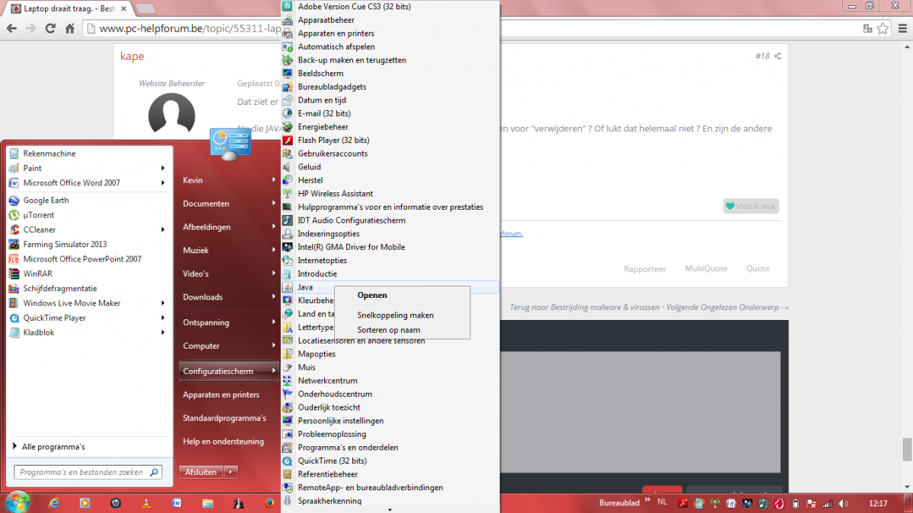Click the Rapporteer link
Screen dimensions: 913x513
tap(644, 269)
